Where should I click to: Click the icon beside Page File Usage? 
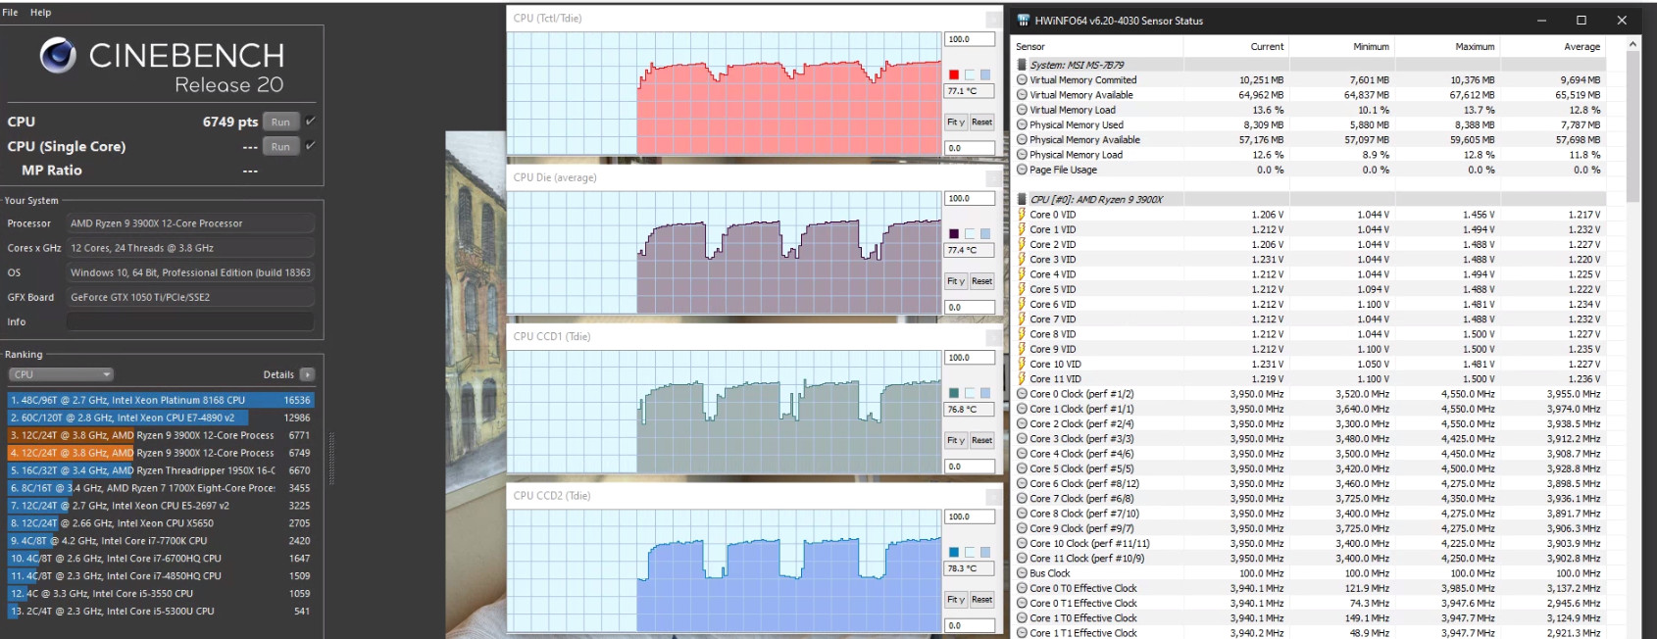click(1022, 170)
